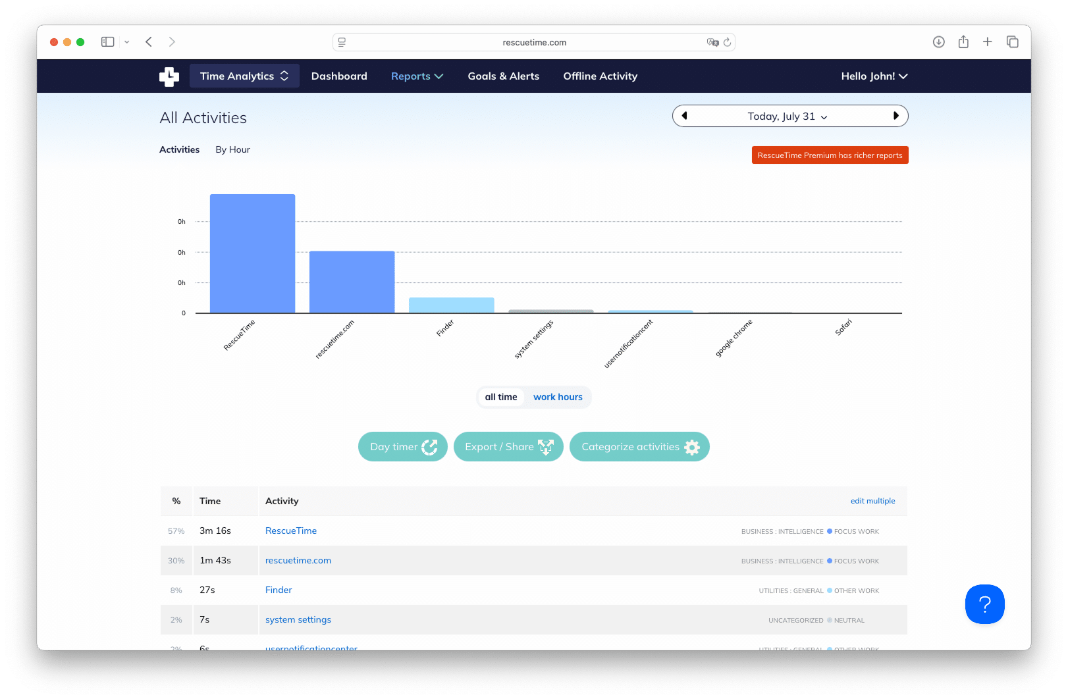
Task: Click UTILITIES : GENERAL label in Finder row
Action: tap(791, 591)
